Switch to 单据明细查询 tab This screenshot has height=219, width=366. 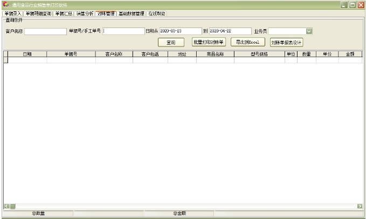click(x=38, y=13)
